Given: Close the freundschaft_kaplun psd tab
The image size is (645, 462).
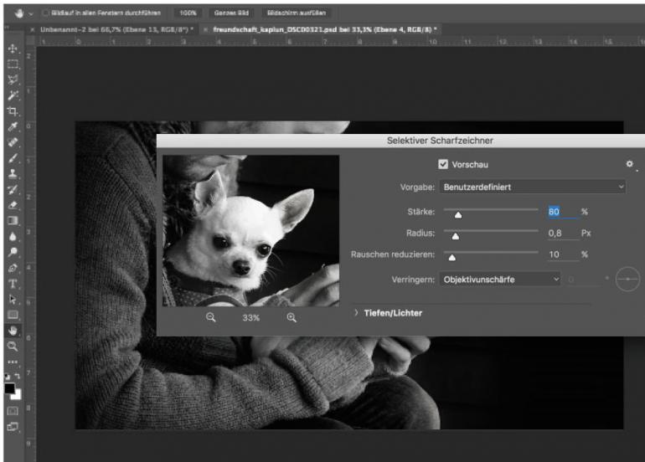Looking at the screenshot, I should click(206, 29).
